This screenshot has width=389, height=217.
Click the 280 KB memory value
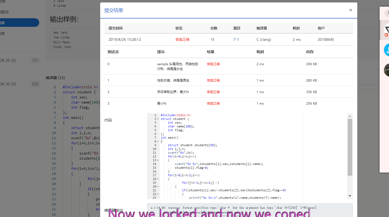[x=311, y=80]
